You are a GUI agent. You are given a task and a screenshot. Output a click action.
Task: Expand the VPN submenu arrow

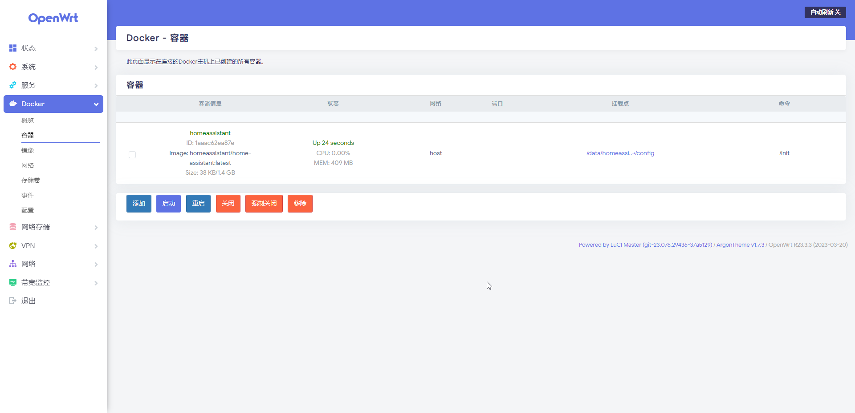(96, 246)
